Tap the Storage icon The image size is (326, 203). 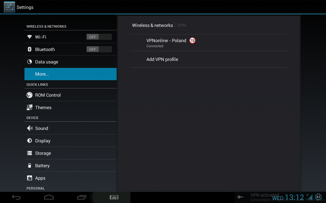pyautogui.click(x=30, y=153)
